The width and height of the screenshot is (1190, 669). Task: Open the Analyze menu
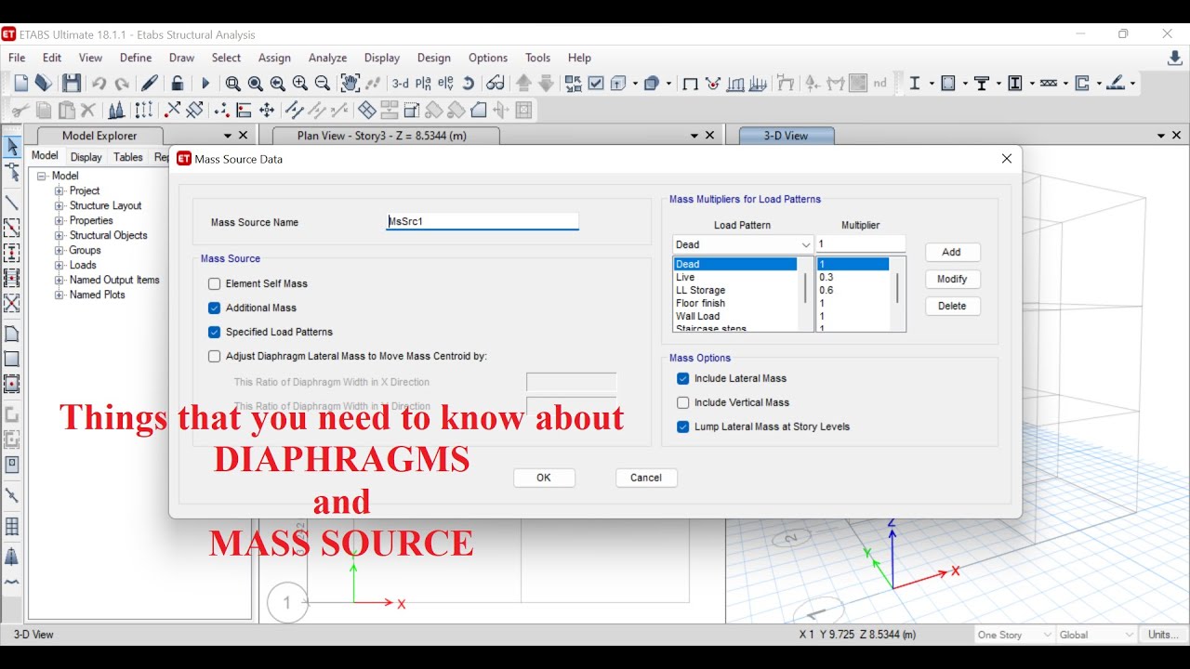(327, 58)
